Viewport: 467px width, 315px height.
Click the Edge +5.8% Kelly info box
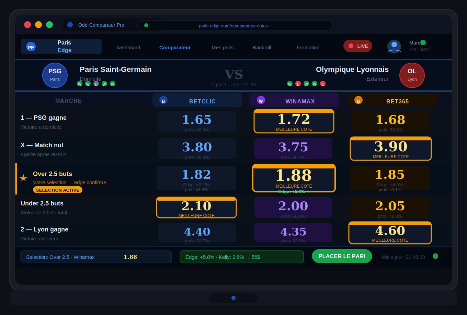pyautogui.click(x=242, y=257)
